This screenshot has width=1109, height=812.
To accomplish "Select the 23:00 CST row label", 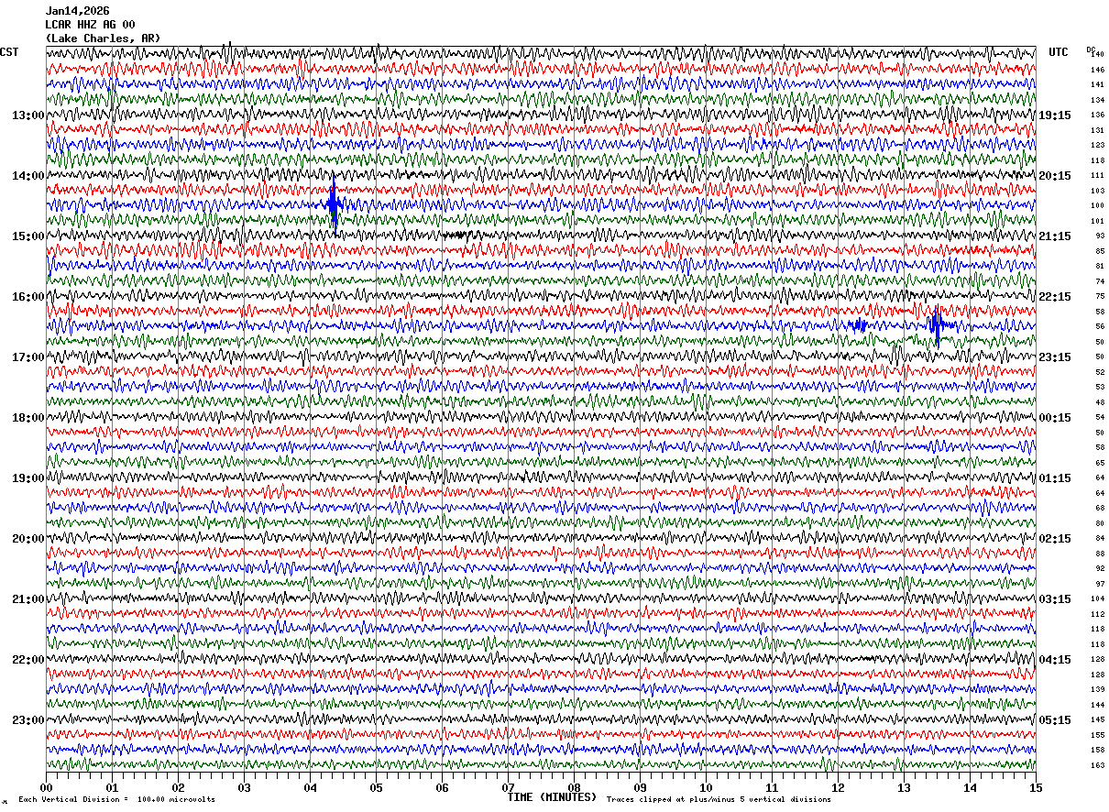I will pyautogui.click(x=28, y=720).
